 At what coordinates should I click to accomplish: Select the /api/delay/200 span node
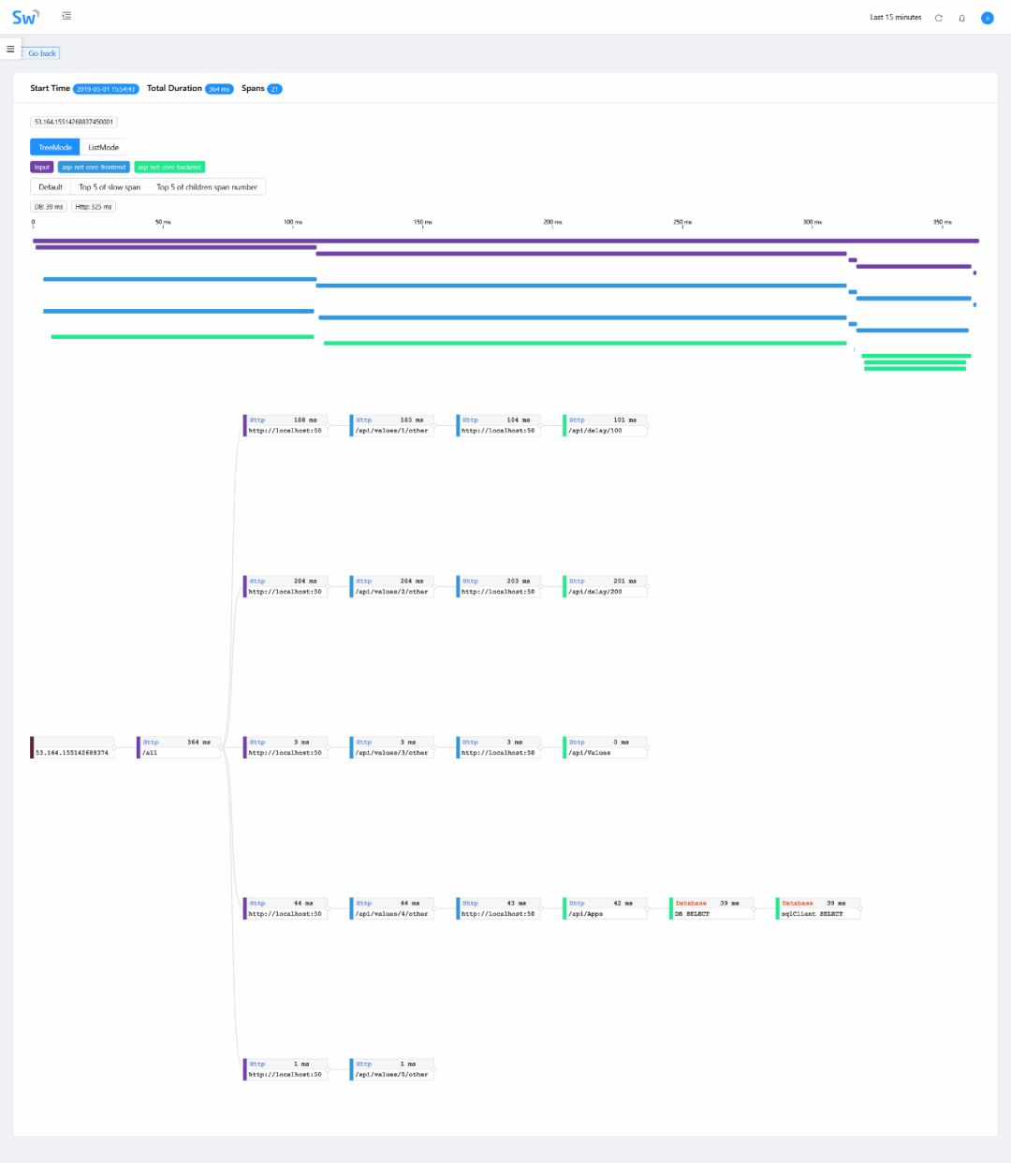point(605,586)
